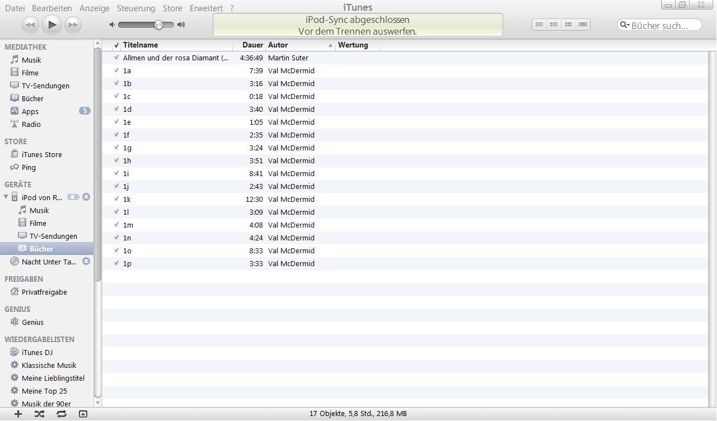Switch to Cover Flow view

[583, 25]
